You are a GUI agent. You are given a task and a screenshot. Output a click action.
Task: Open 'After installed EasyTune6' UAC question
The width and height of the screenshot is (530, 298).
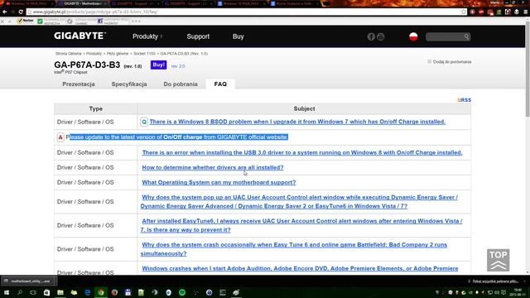tap(301, 225)
